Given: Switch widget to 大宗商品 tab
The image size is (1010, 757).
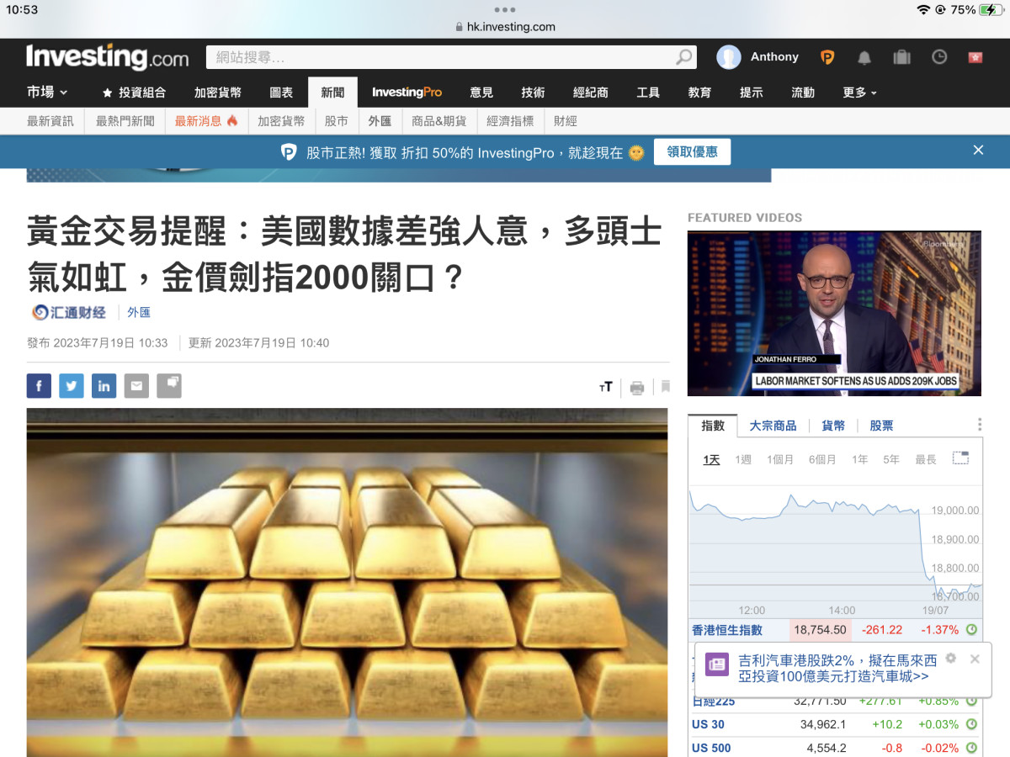Looking at the screenshot, I should [x=773, y=426].
